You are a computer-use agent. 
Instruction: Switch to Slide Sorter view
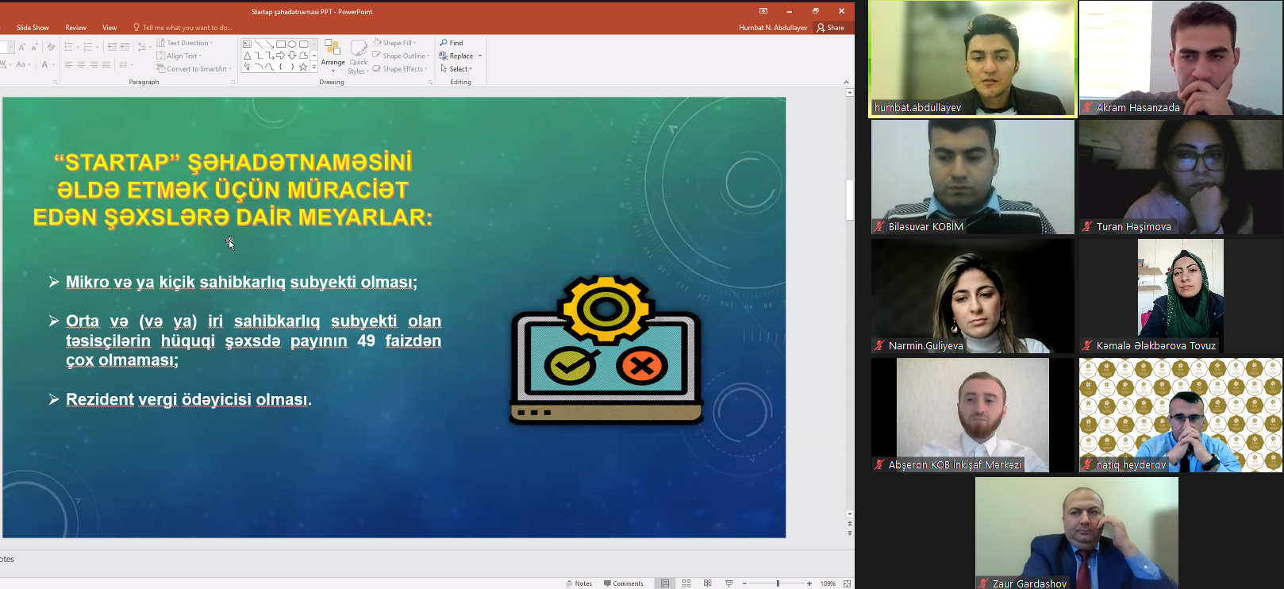tap(686, 583)
